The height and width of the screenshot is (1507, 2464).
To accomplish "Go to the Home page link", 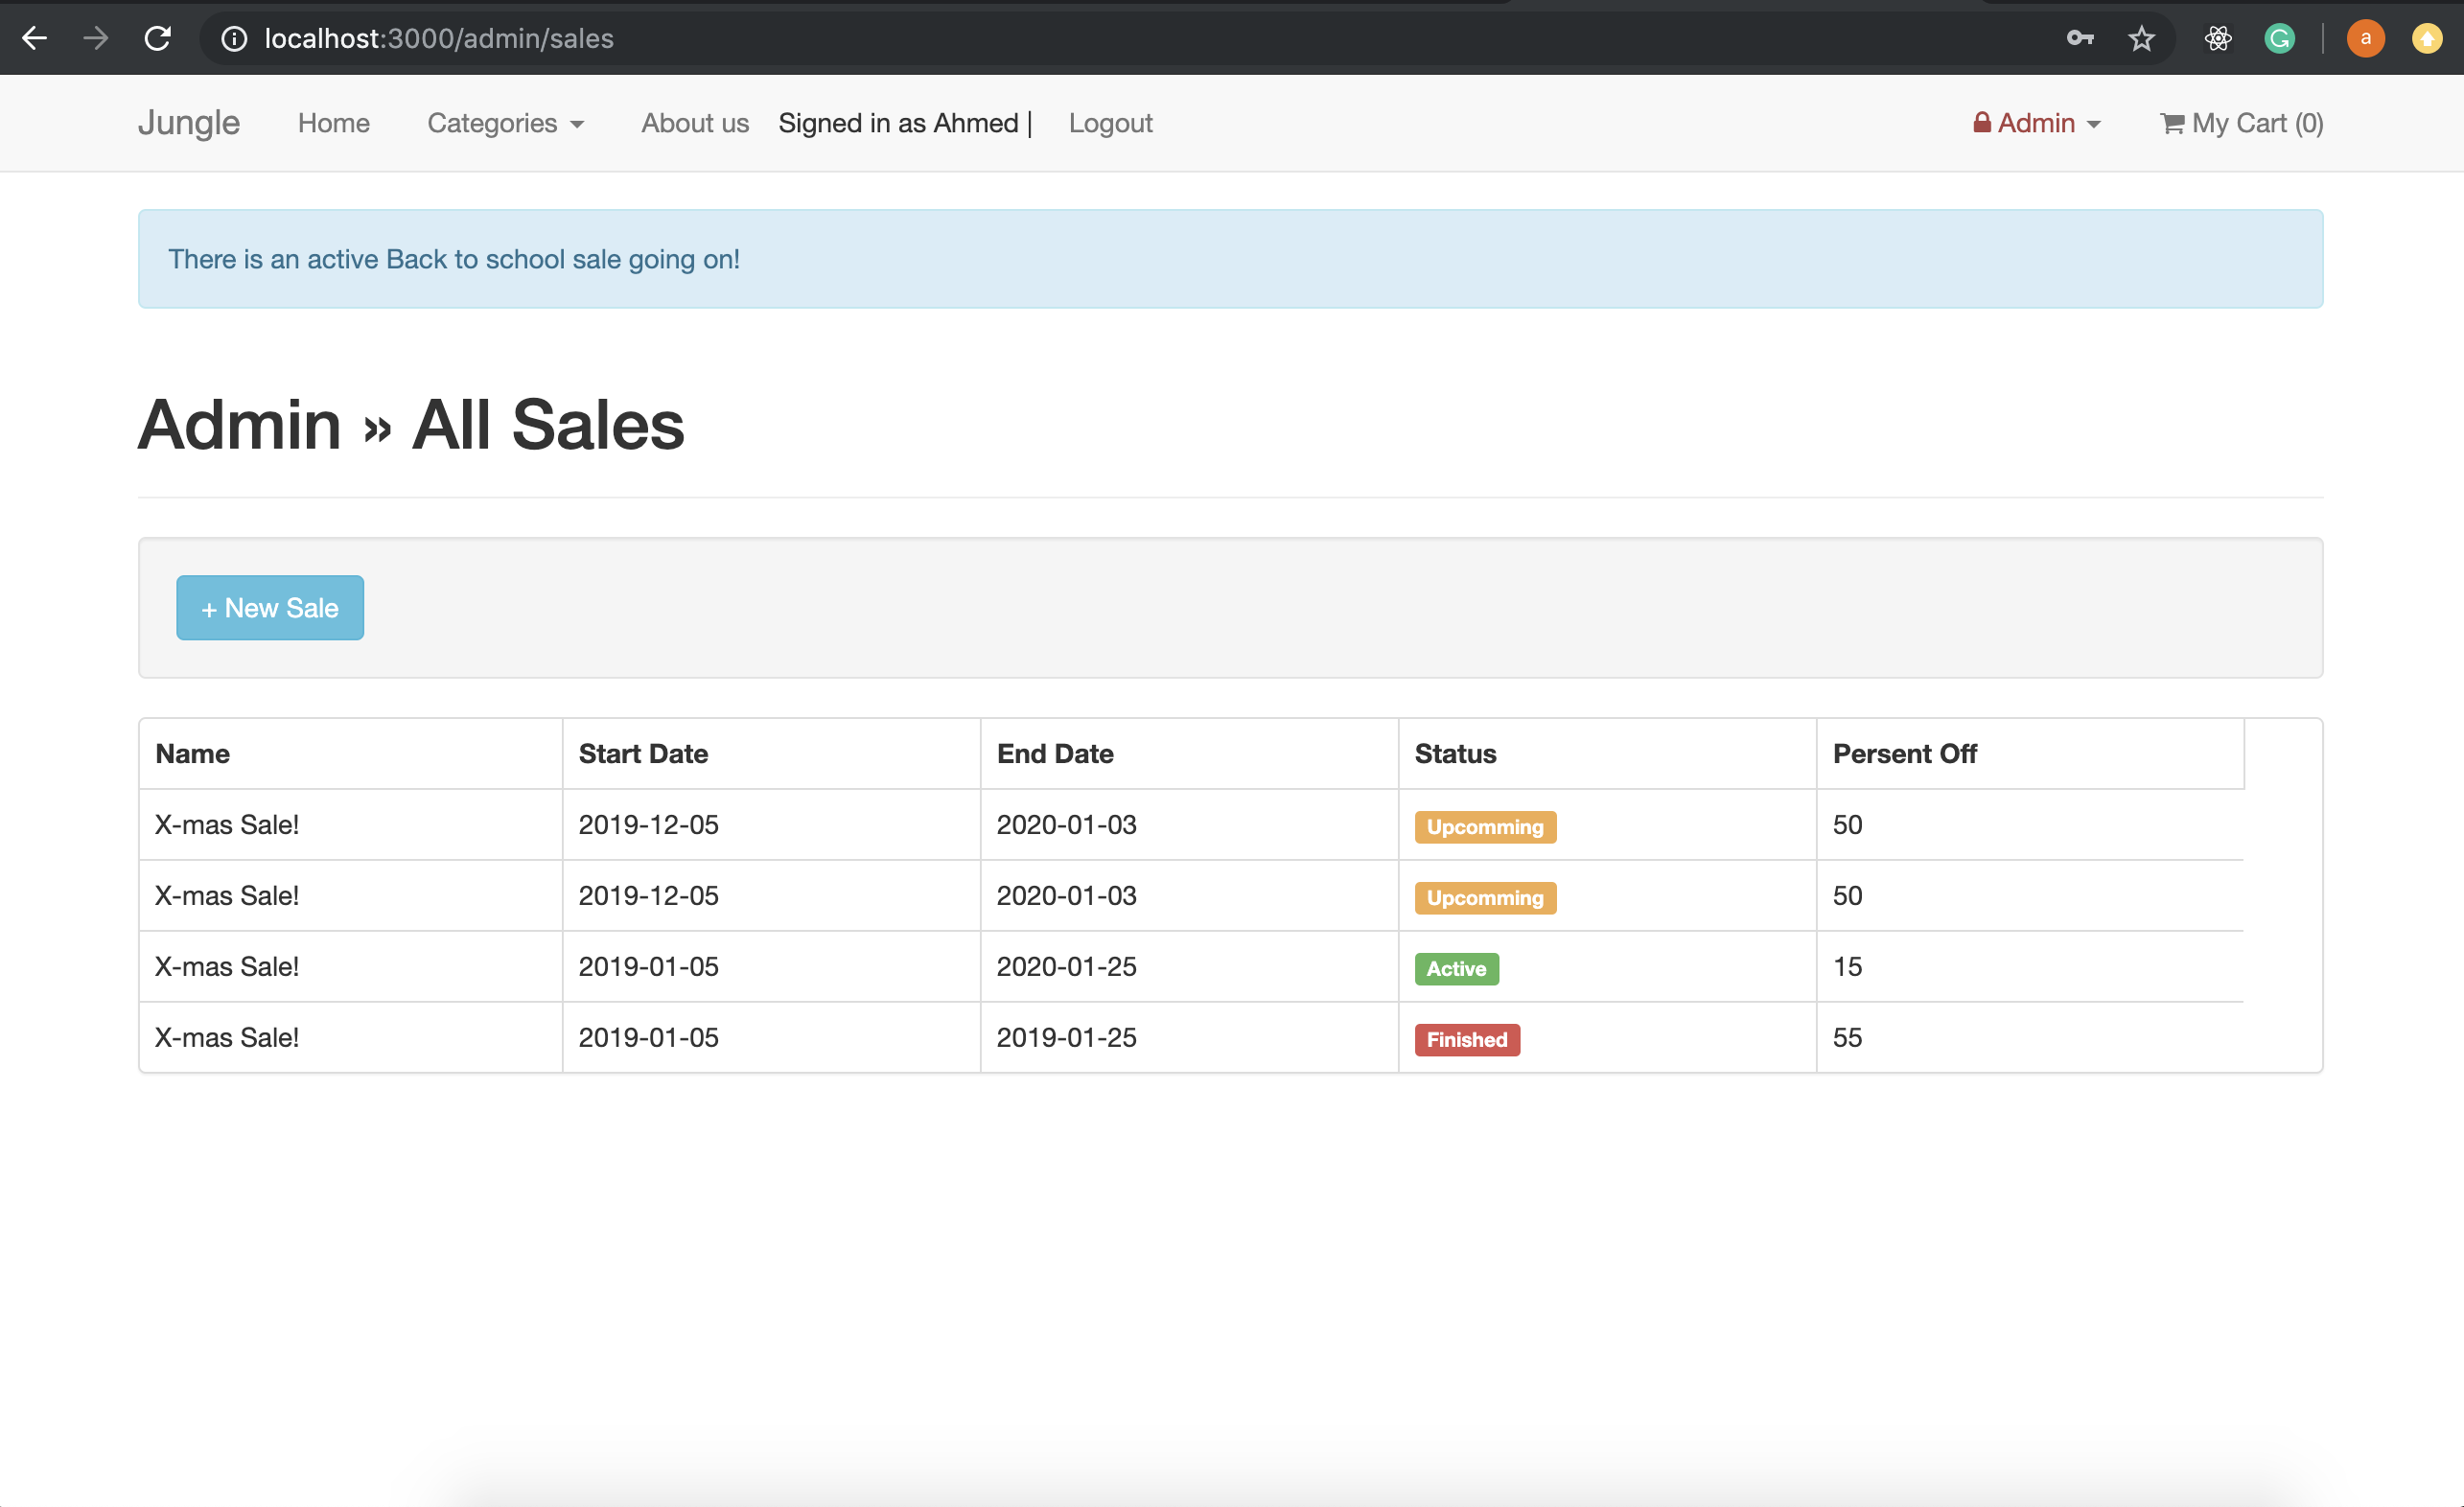I will click(x=334, y=123).
